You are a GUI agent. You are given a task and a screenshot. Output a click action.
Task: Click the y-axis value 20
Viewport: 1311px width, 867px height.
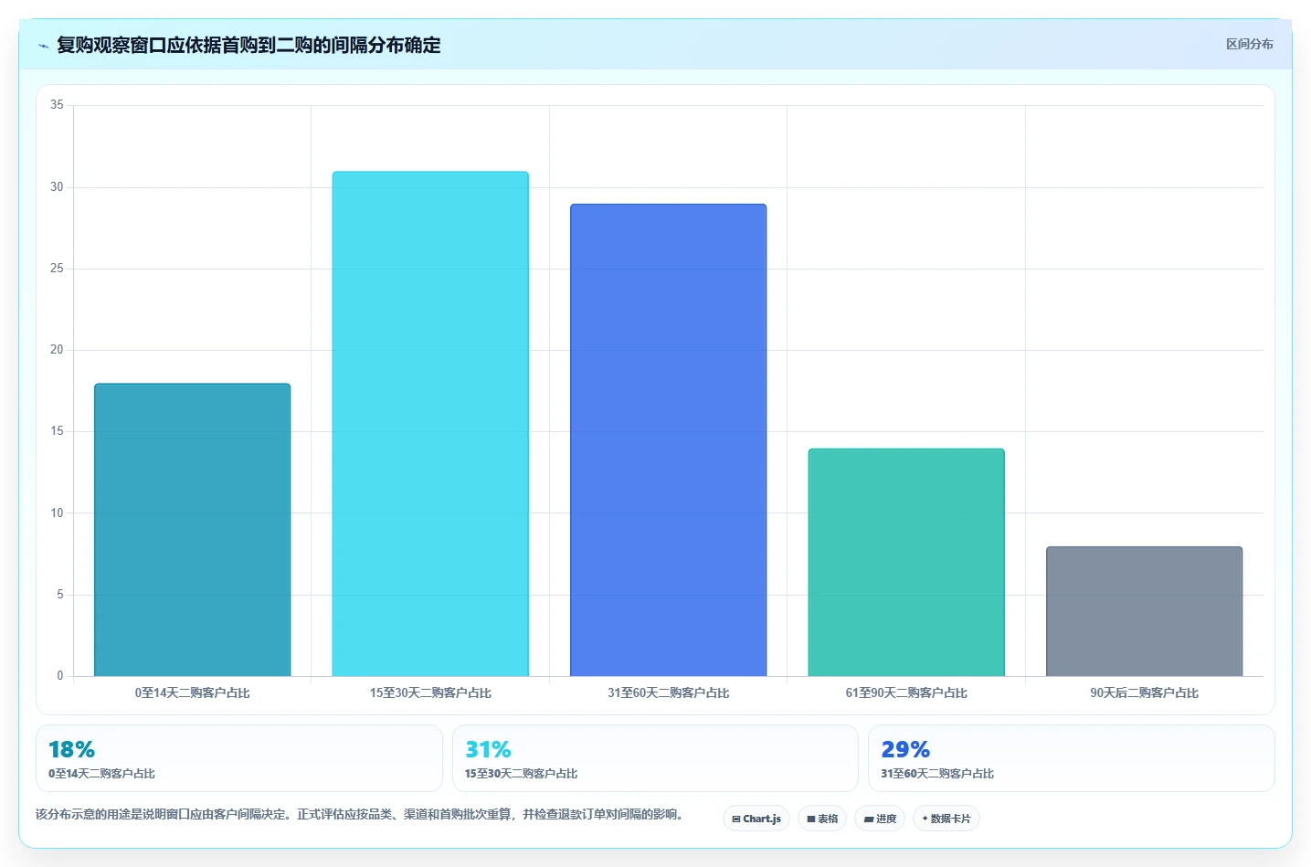57,349
